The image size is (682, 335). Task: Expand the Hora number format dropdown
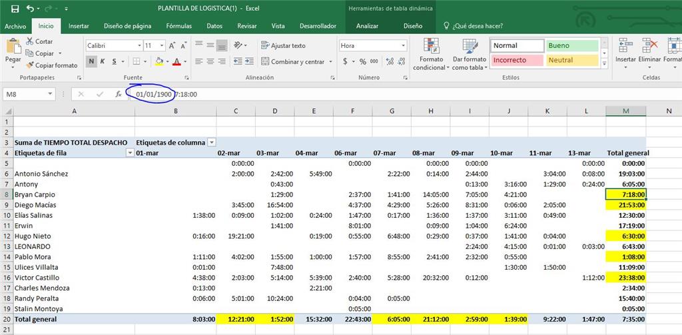tap(403, 45)
